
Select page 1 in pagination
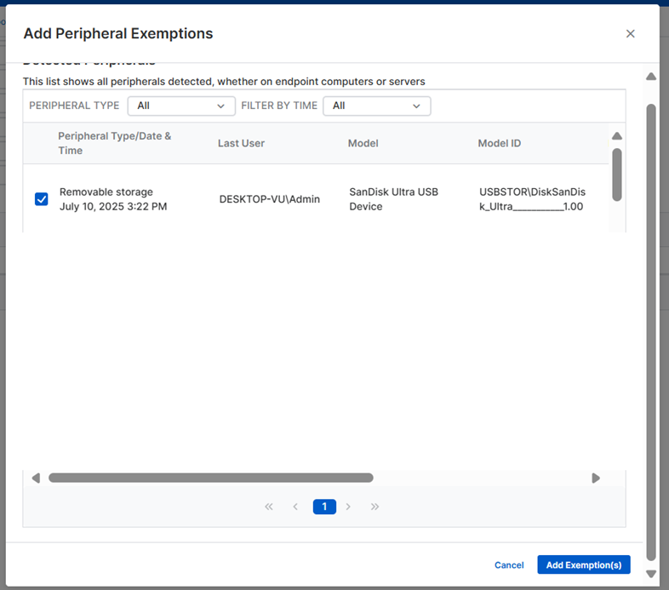[x=324, y=507]
